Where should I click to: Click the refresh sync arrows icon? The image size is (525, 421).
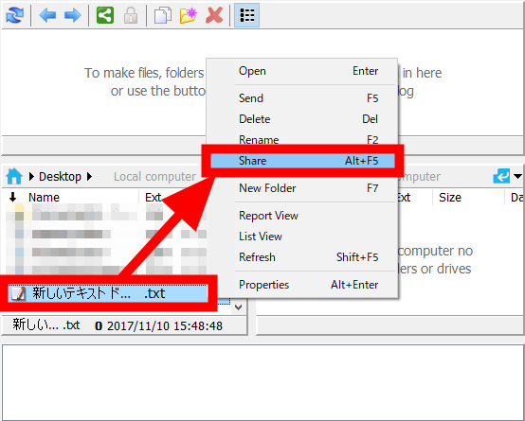[14, 15]
